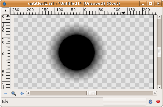Maximize the untitled1.sif window
This screenshot has width=163, height=107.
(x=150, y=4)
